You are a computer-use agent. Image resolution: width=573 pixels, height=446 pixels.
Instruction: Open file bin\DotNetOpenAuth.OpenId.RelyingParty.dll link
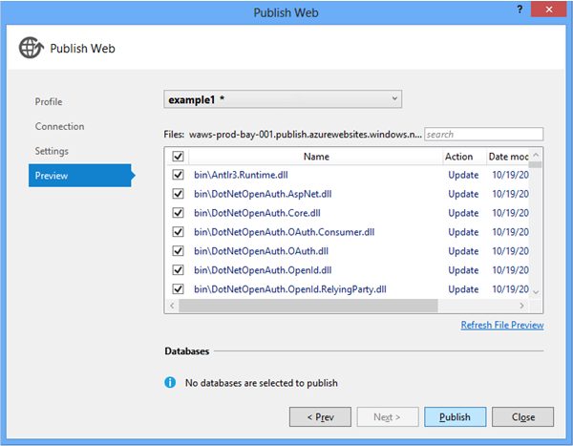pyautogui.click(x=290, y=288)
